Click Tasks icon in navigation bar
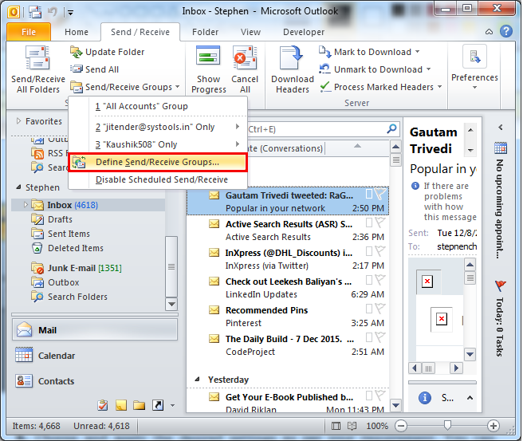Viewport: 523px width, 441px height. tap(102, 405)
